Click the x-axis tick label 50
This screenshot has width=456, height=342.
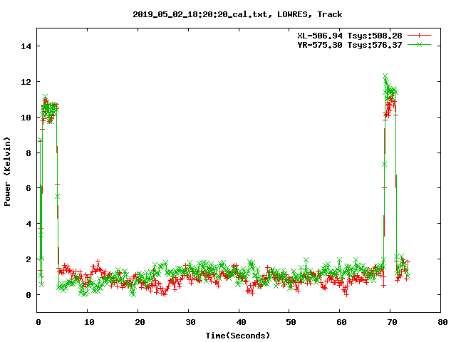point(291,322)
